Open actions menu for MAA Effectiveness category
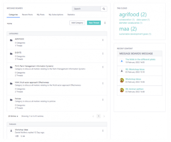Viewport: 171px width, 142px height. 103,83
